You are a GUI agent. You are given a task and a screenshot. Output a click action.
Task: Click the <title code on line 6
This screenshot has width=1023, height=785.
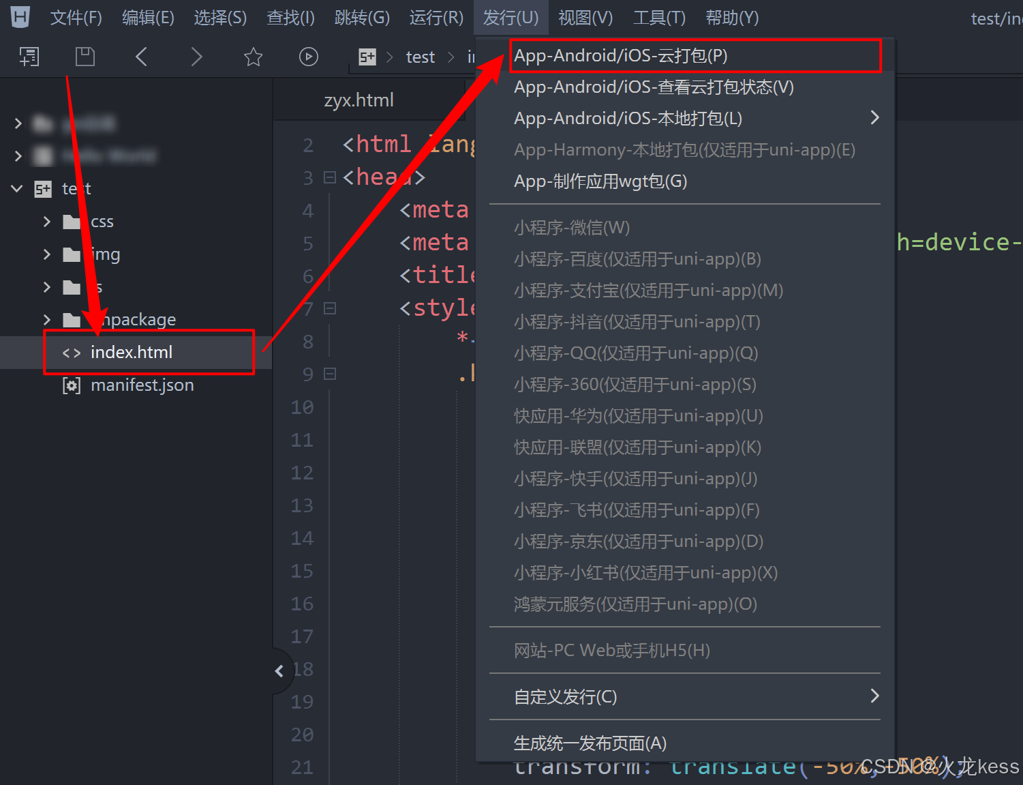coord(438,276)
